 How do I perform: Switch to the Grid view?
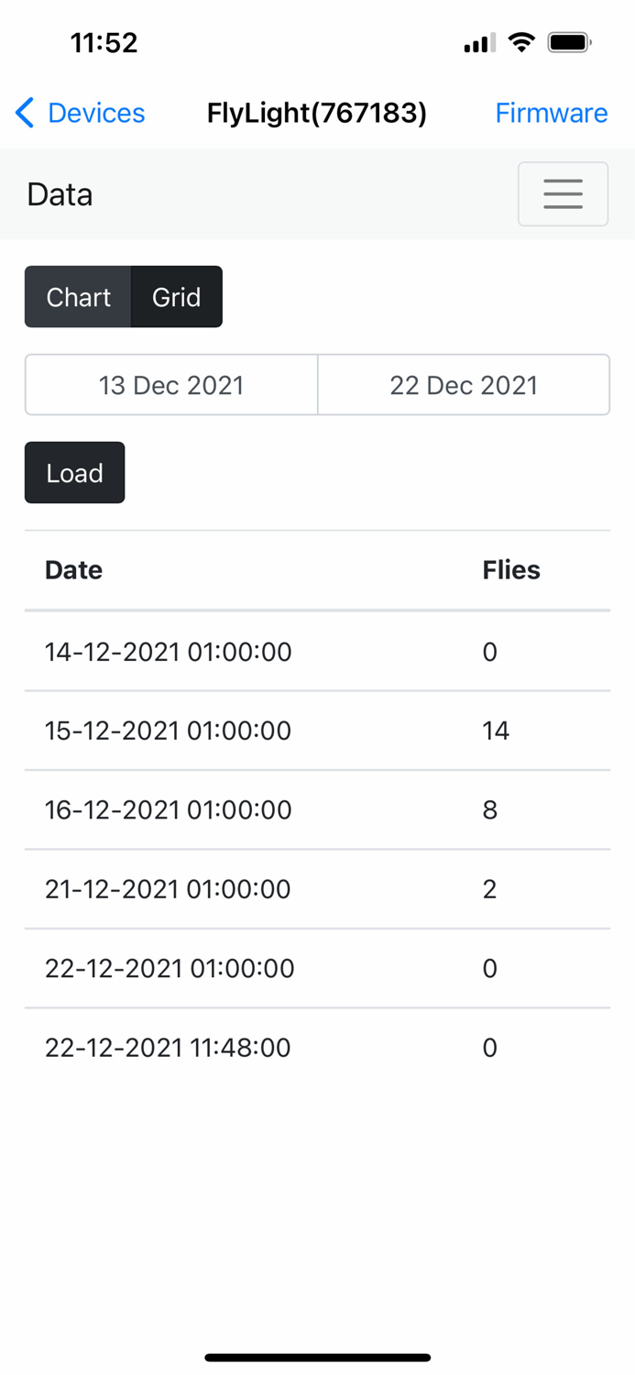click(x=177, y=296)
